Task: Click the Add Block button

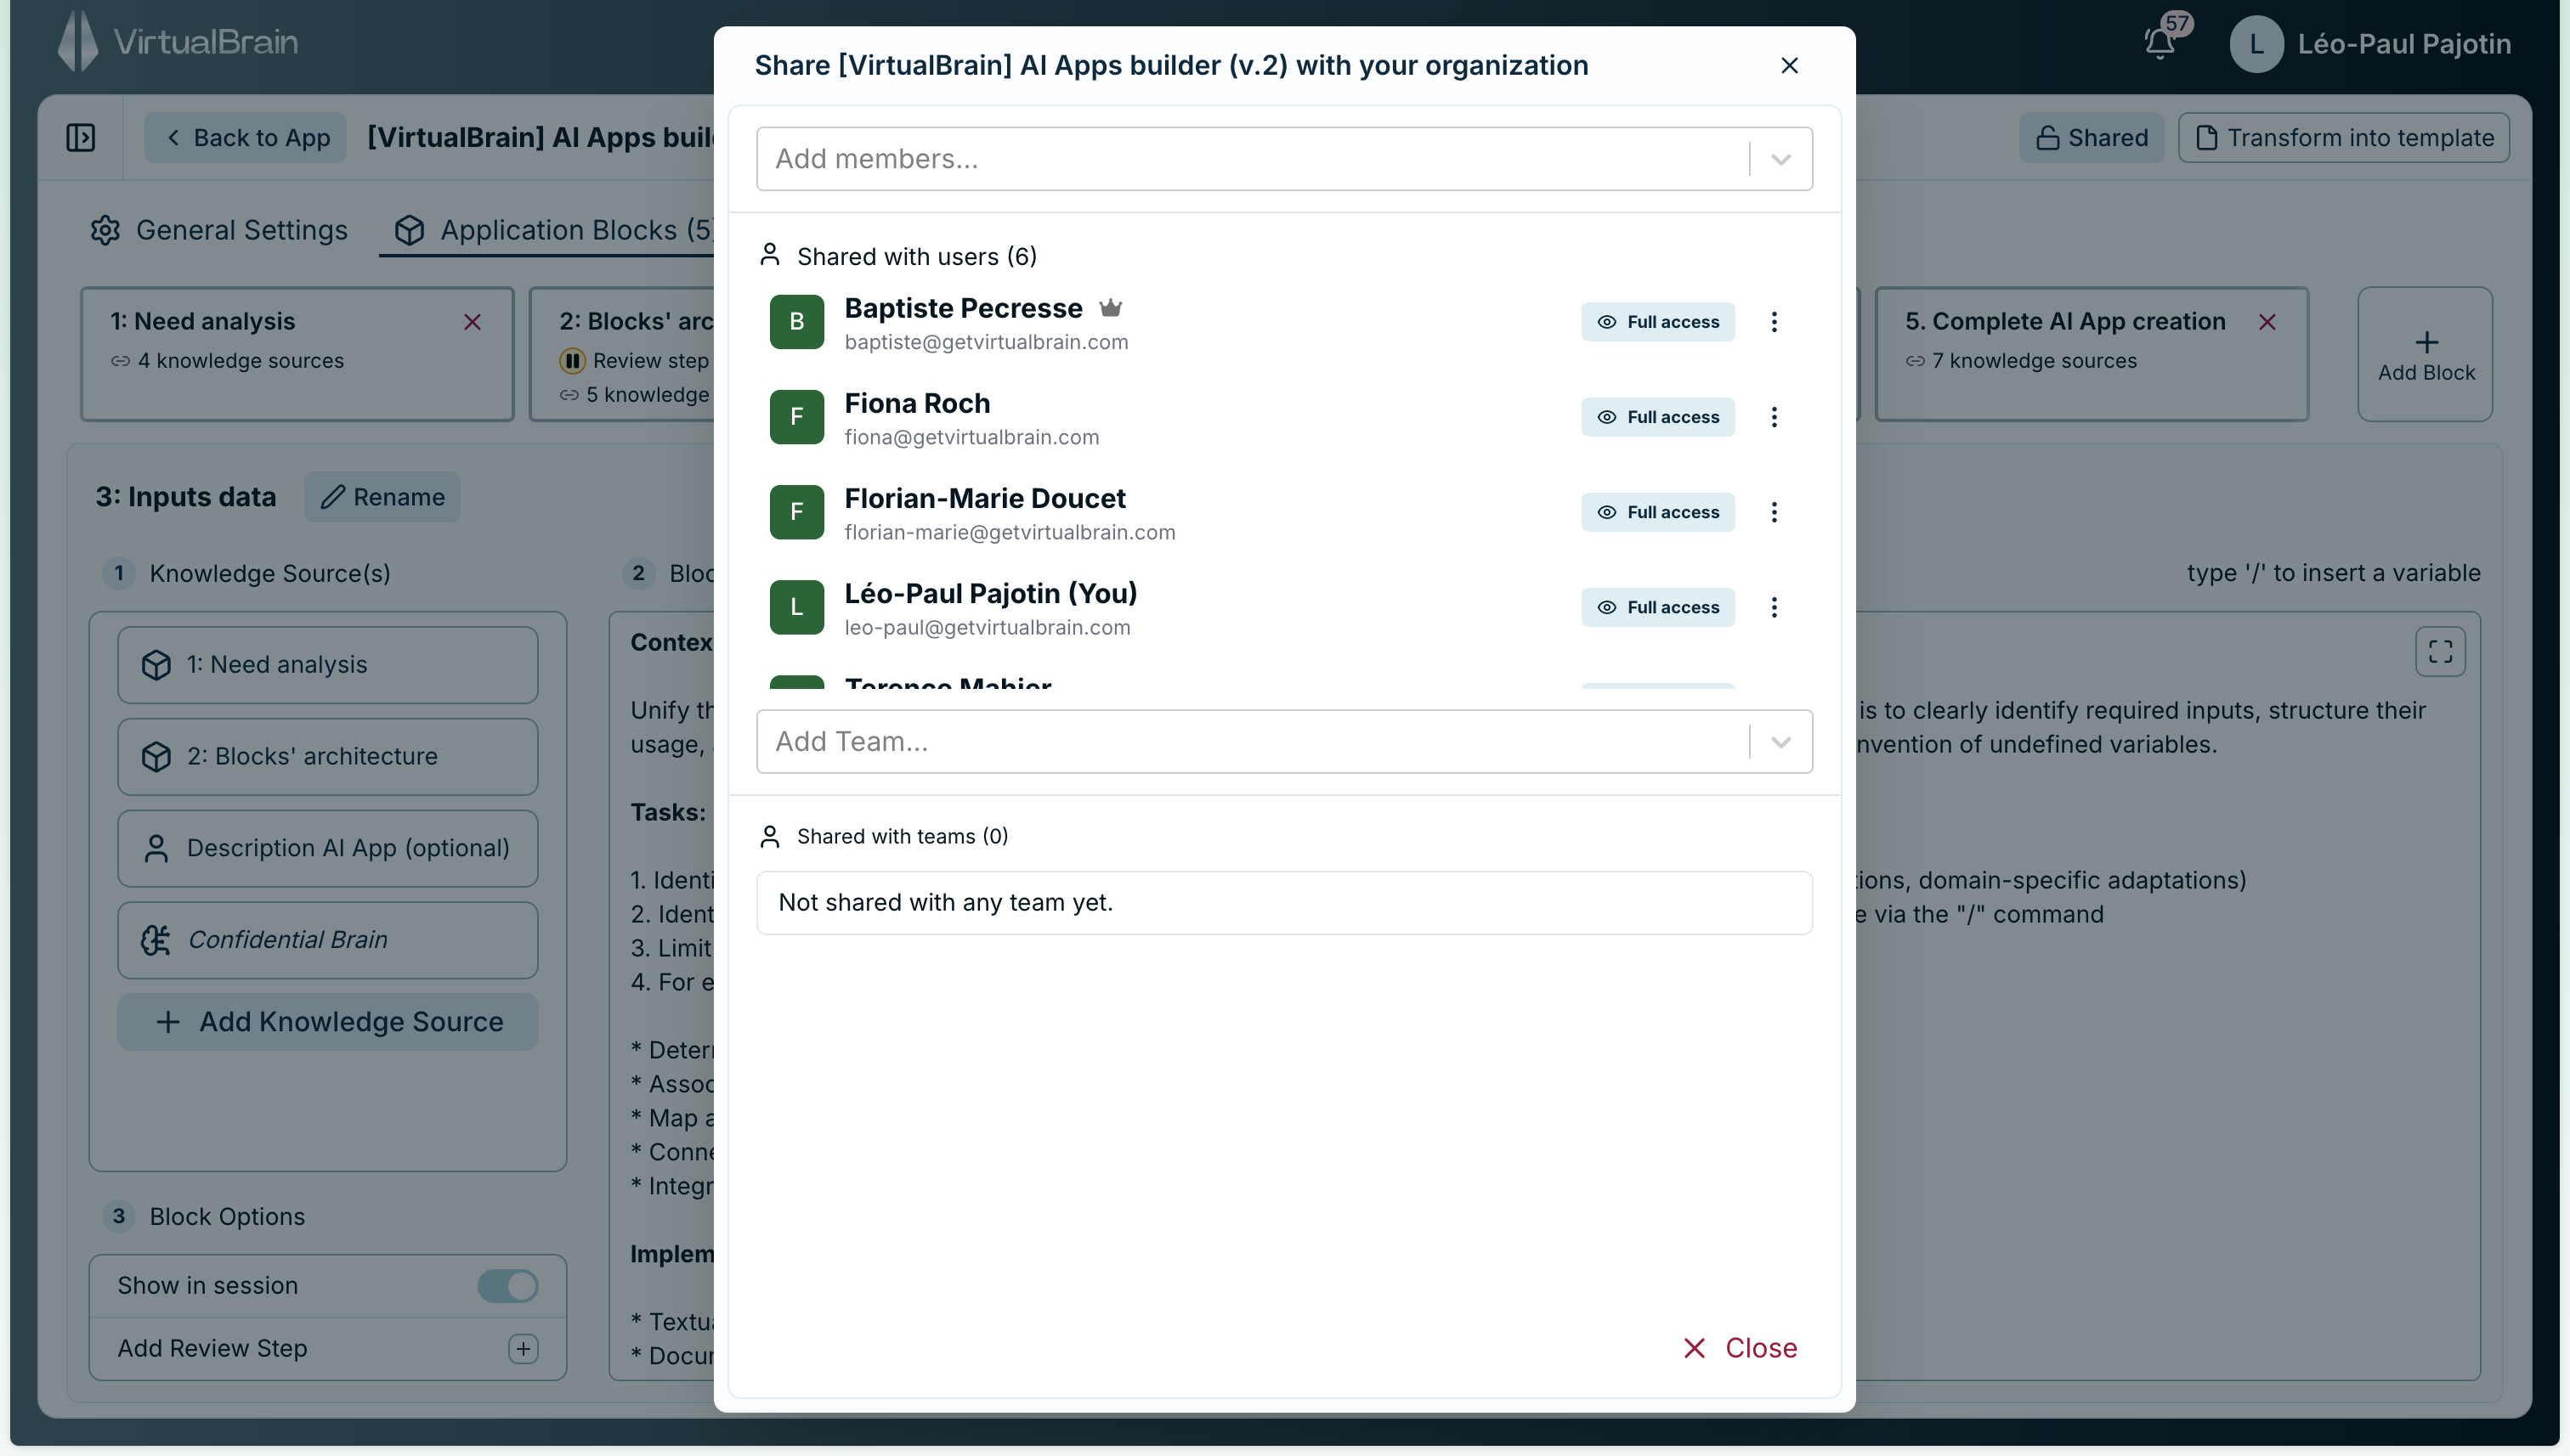Action: (x=2425, y=354)
